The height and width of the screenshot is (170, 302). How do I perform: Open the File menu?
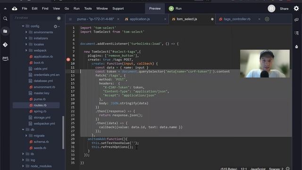pyautogui.click(x=25, y=8)
